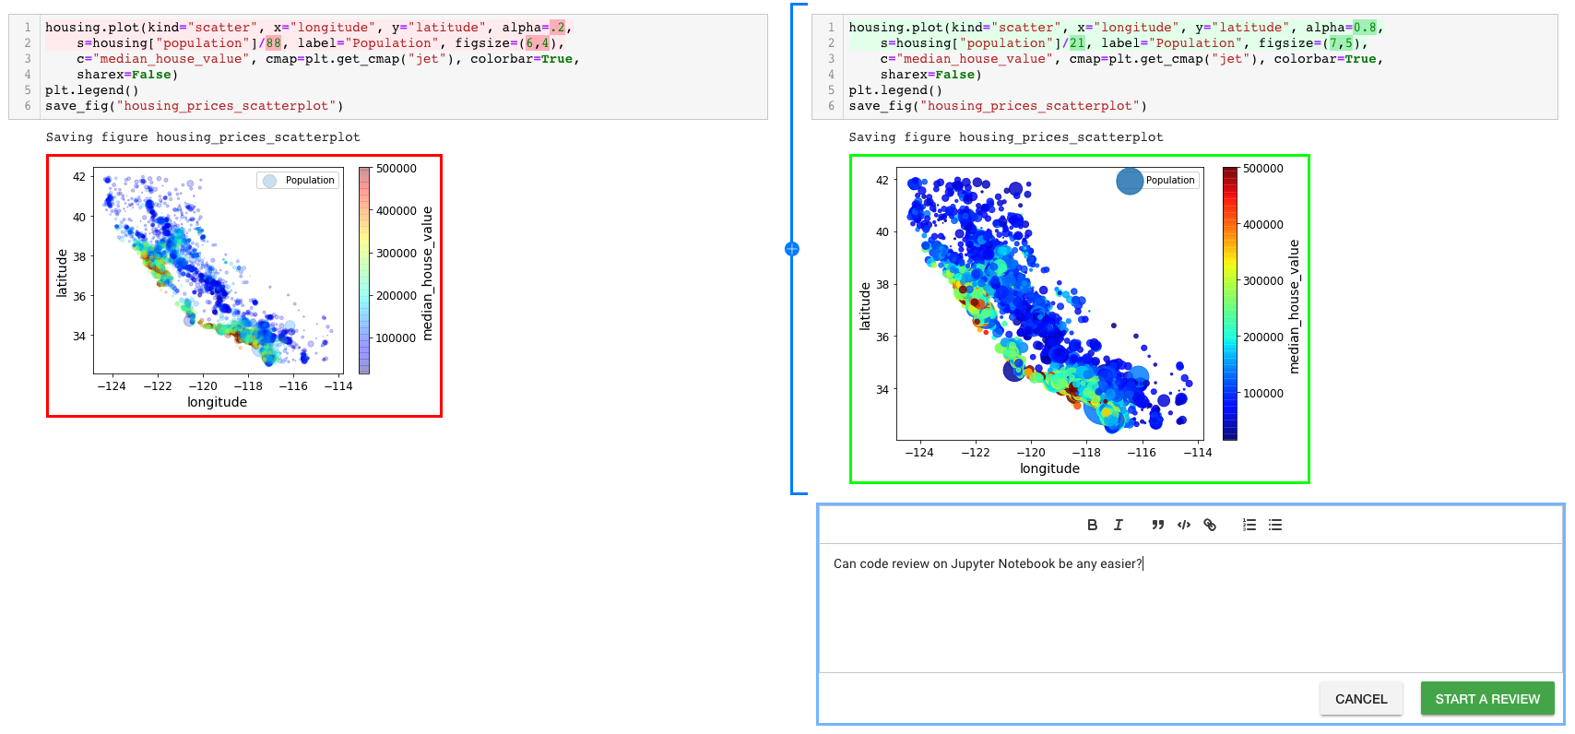Click the Population legend in new plot
This screenshot has width=1575, height=734.
pyautogui.click(x=1156, y=181)
